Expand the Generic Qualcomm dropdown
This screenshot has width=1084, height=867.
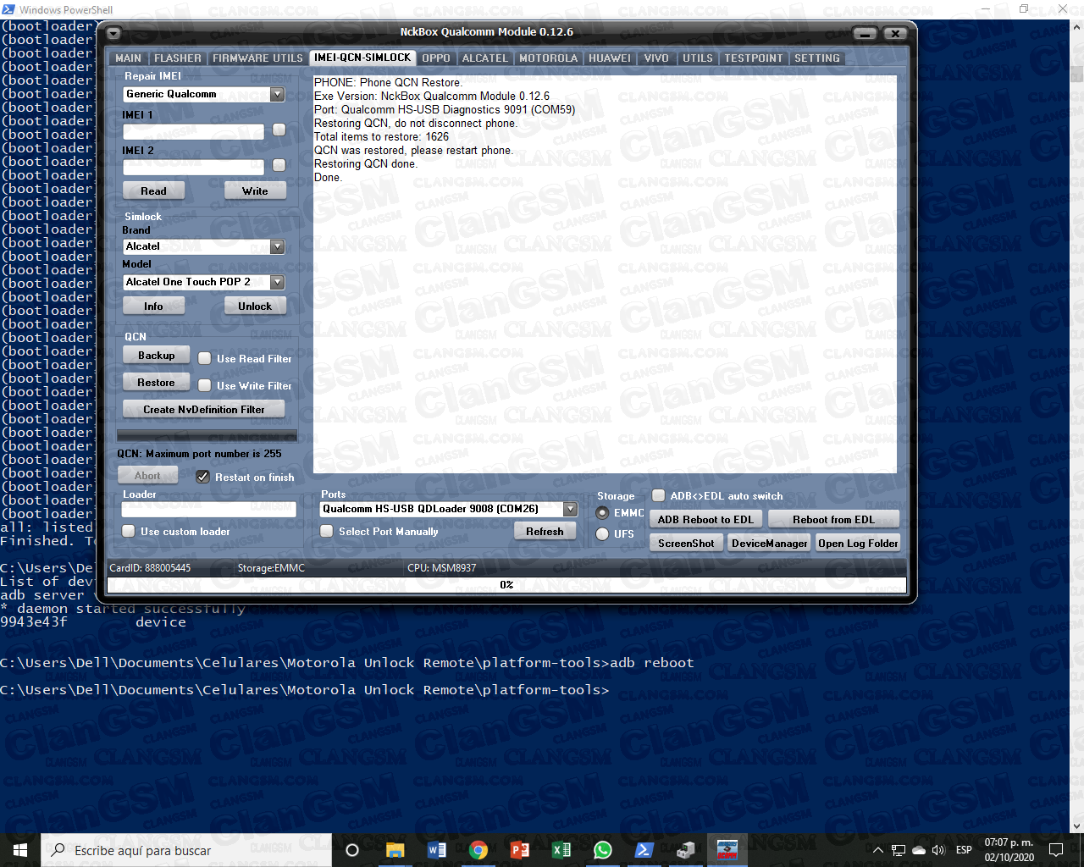click(x=278, y=94)
